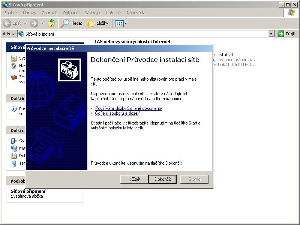Open the Soubor menu
The image size is (300, 225).
[10, 13]
